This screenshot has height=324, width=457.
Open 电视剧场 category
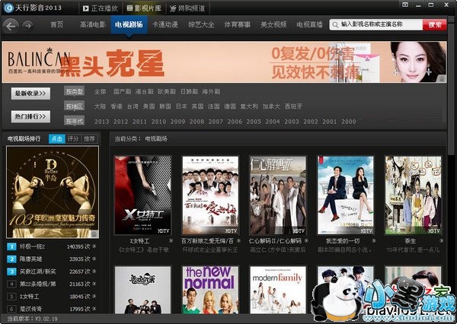(129, 25)
